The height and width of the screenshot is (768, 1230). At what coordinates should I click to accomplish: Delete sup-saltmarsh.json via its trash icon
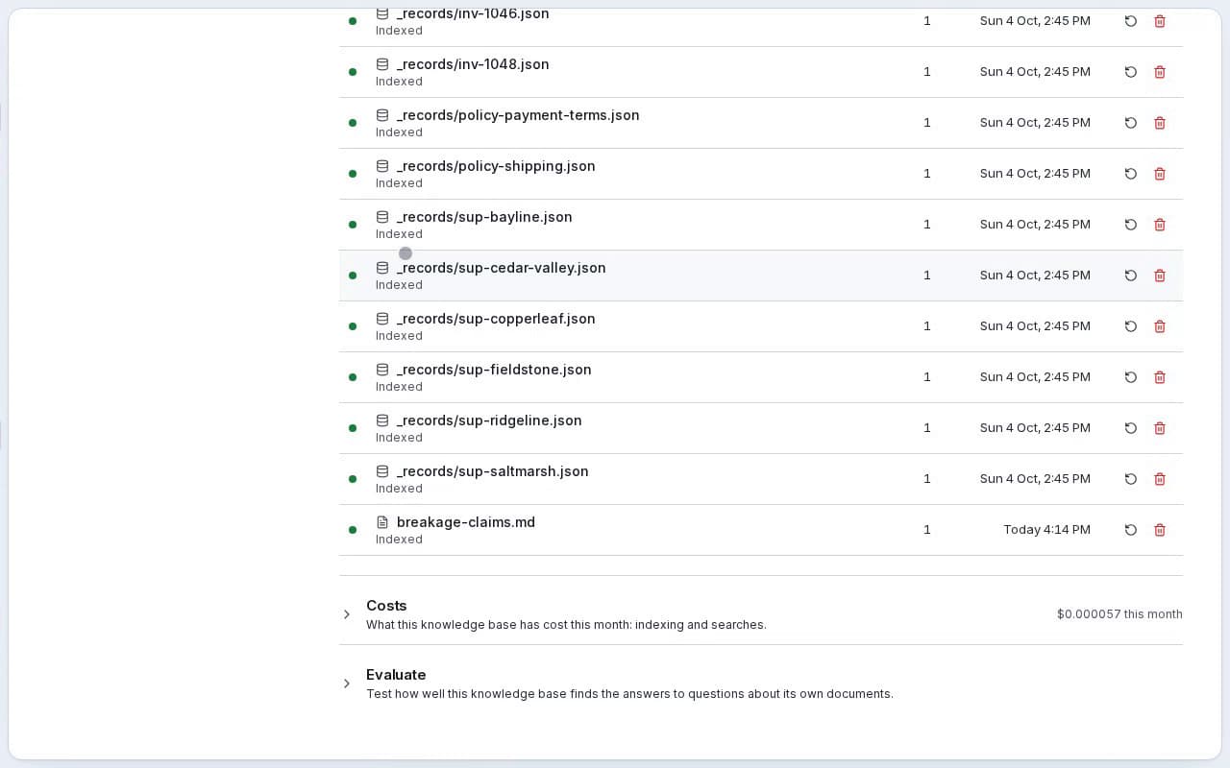1160,479
